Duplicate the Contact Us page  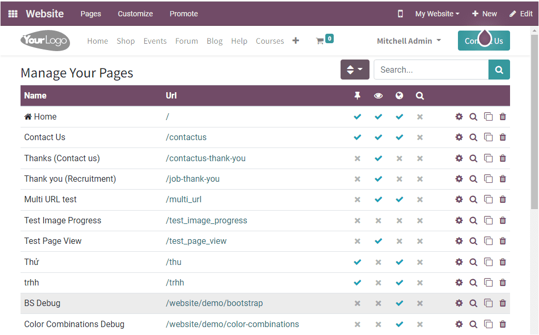[x=488, y=137]
